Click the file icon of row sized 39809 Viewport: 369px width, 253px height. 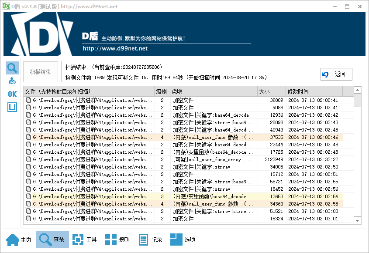28,100
